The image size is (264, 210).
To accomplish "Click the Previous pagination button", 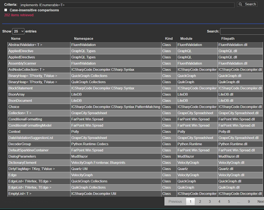I will (175, 201).
